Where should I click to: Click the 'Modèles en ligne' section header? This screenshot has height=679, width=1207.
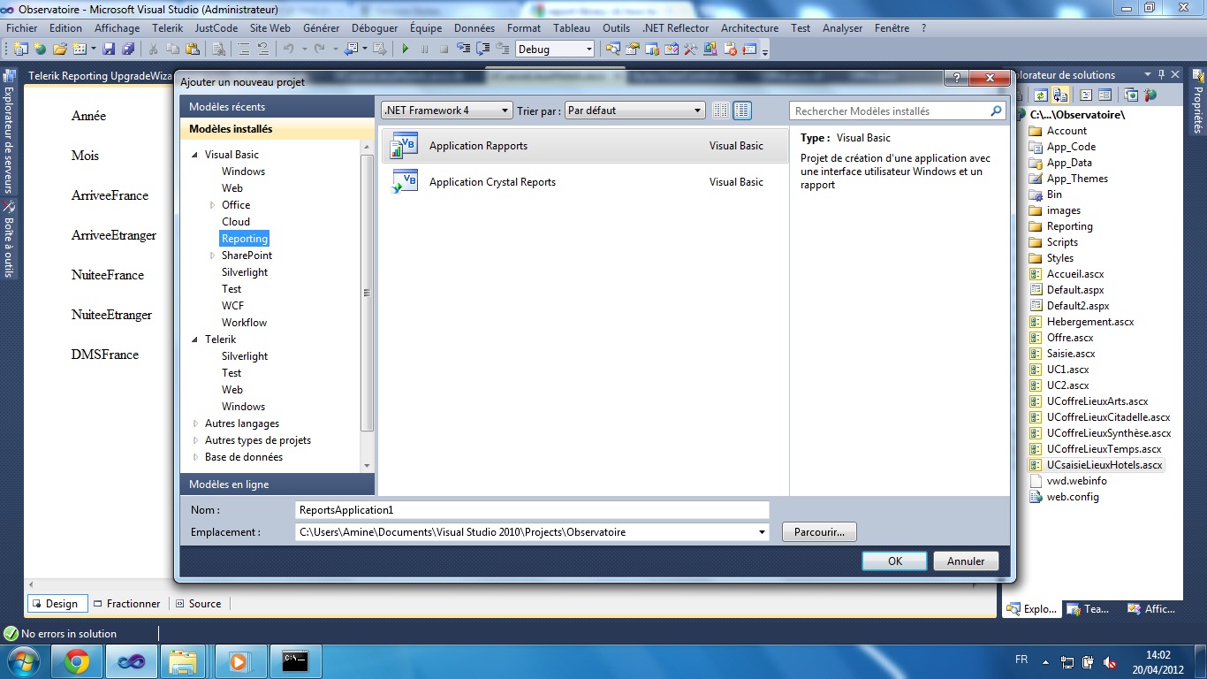(x=277, y=484)
